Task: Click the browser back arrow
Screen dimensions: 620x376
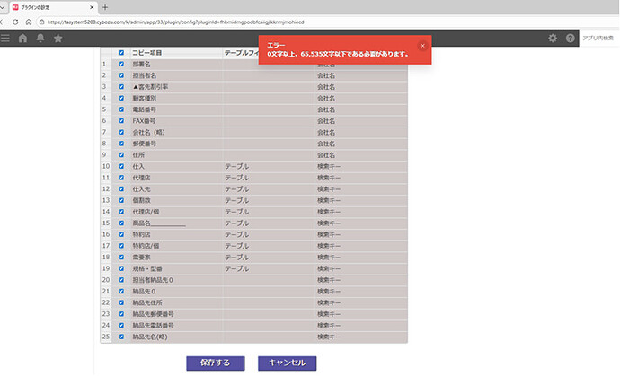Action: 8,20
